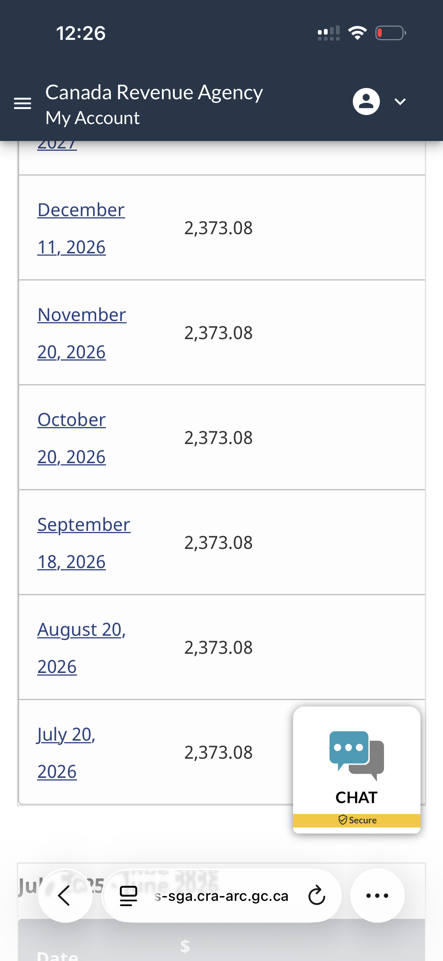Open December 11, 2026 payment link
This screenshot has height=961, width=443.
[x=81, y=228]
